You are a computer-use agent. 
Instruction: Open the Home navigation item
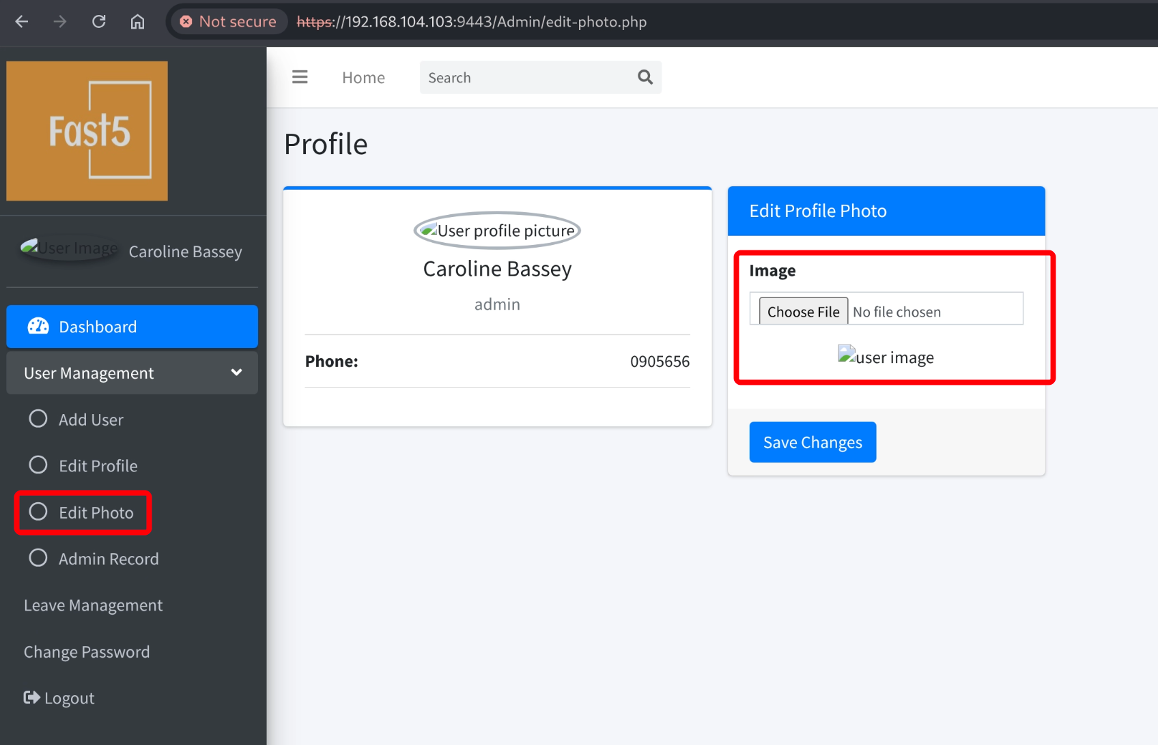tap(363, 78)
